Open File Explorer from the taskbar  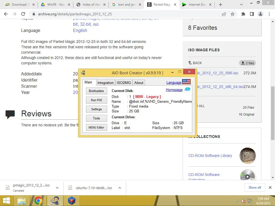click(x=22, y=201)
